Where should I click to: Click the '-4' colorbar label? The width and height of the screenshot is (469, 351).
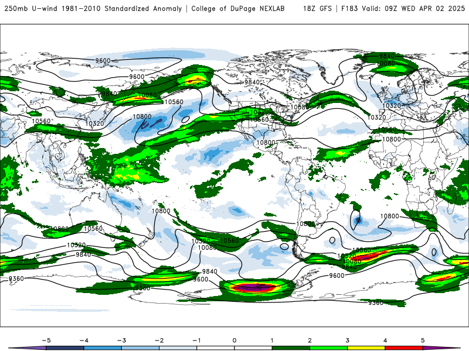(84, 340)
